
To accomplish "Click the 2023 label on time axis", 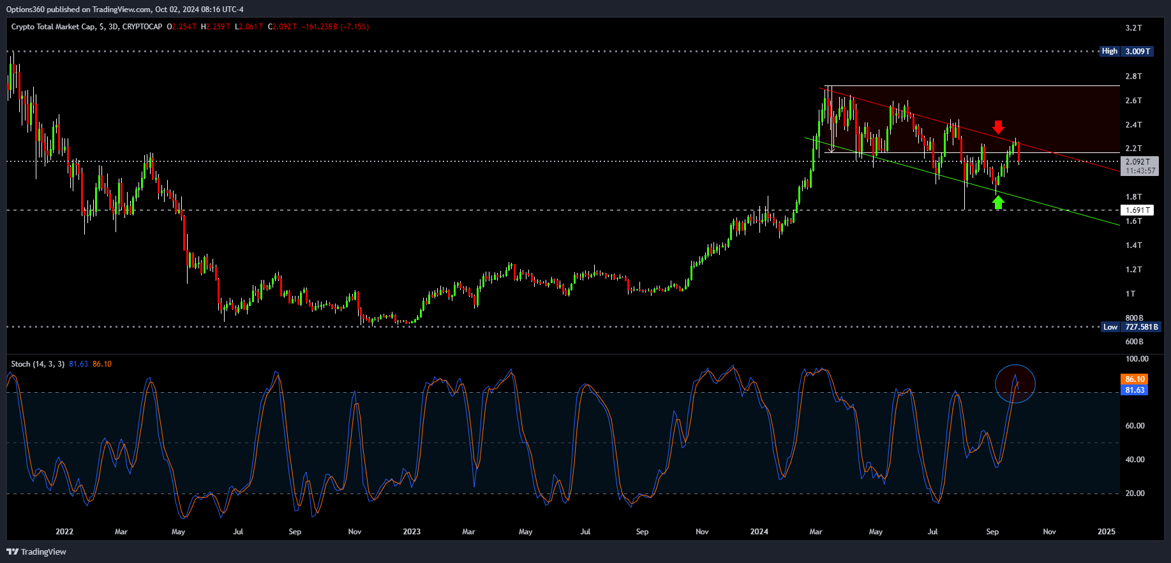I will [x=412, y=532].
